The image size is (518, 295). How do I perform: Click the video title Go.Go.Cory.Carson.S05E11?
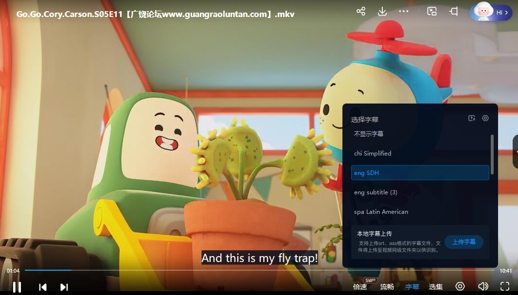coord(155,14)
